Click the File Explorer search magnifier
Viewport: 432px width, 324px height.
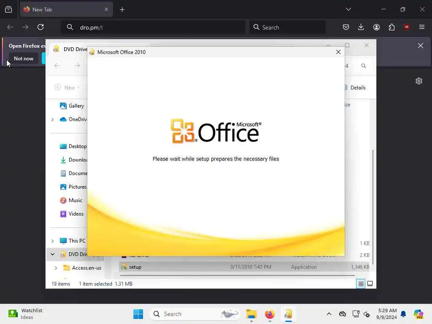(x=364, y=66)
